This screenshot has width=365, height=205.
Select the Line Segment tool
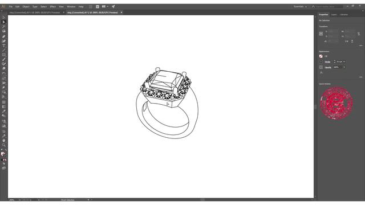click(x=4, y=50)
